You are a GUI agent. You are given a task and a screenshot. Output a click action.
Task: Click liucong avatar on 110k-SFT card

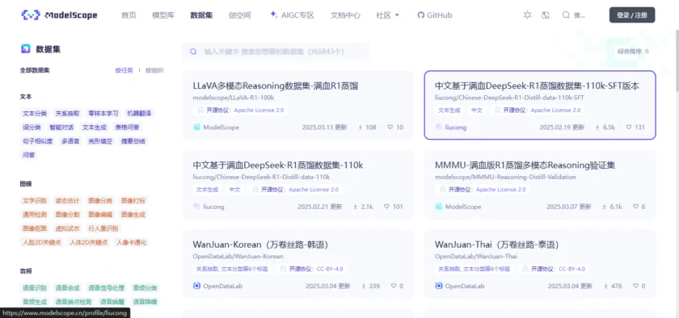(439, 128)
